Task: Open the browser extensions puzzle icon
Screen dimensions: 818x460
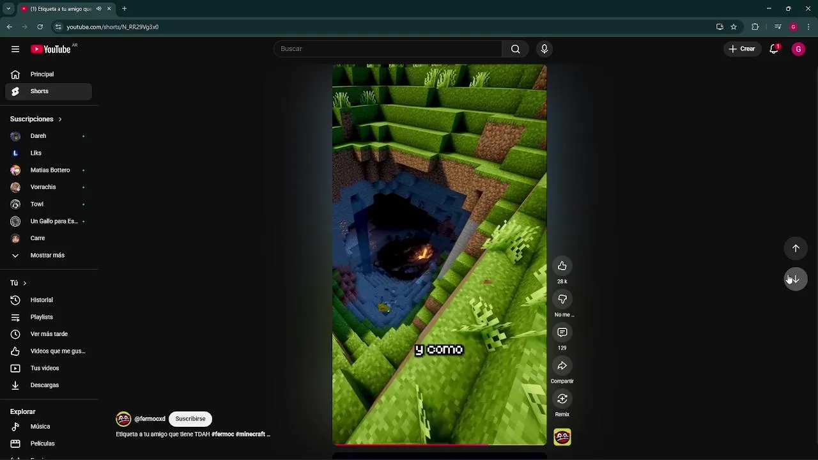Action: tap(755, 27)
